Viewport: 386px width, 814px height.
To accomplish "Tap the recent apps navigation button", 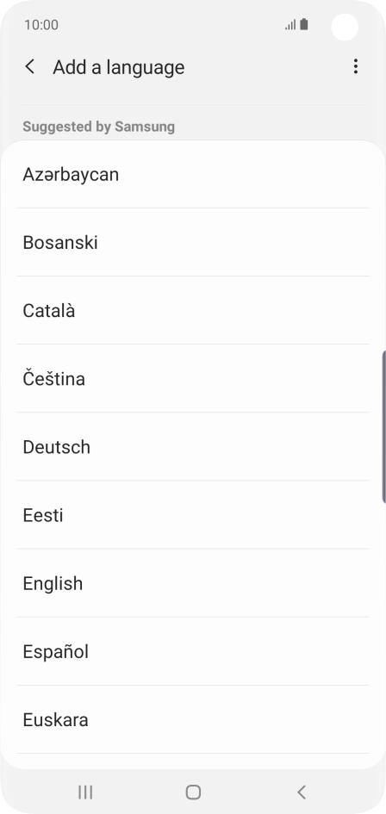I will [x=85, y=792].
